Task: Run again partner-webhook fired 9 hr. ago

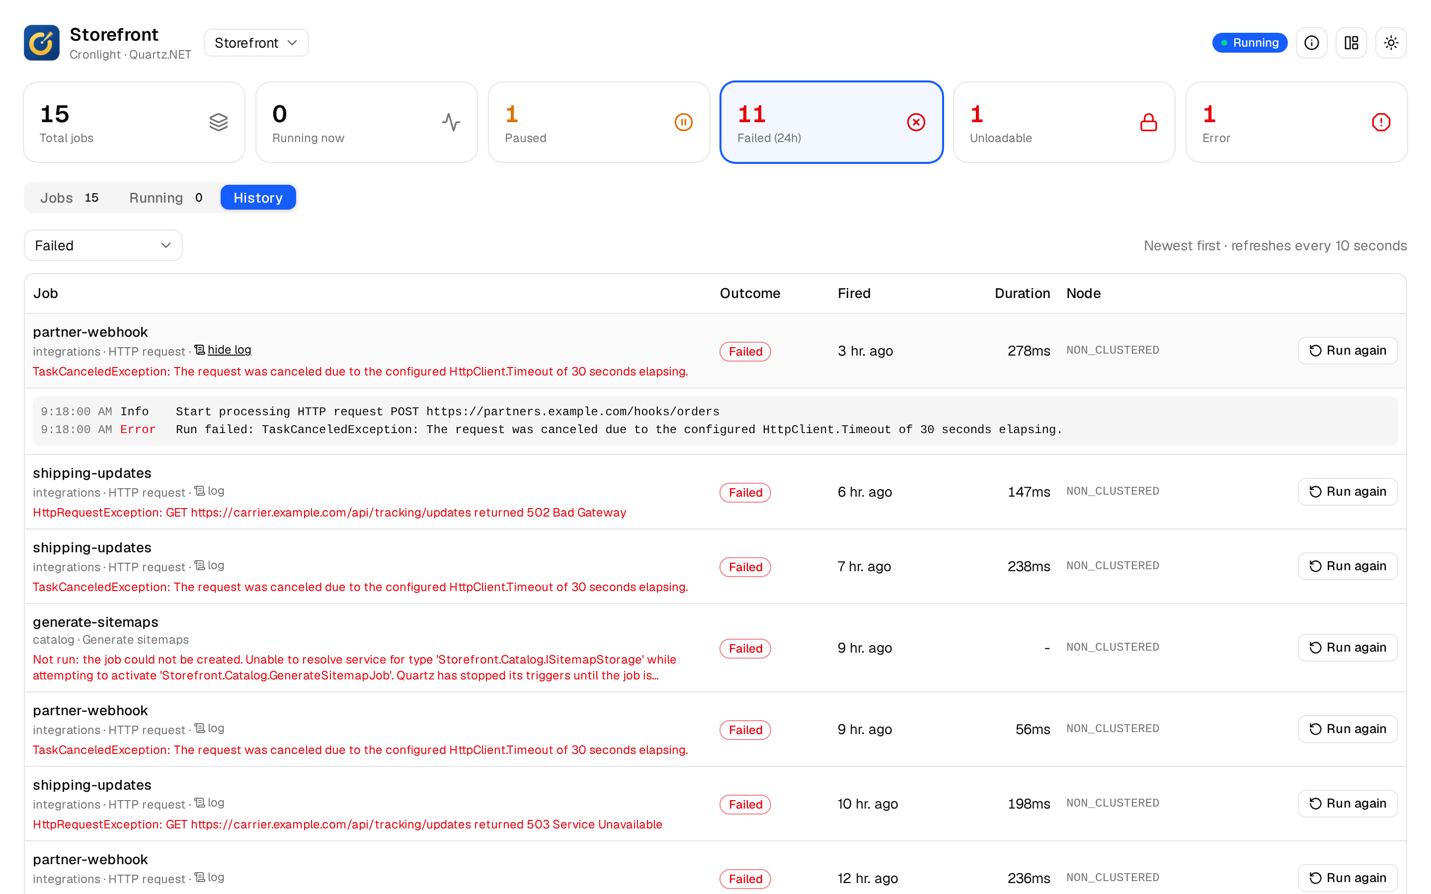Action: 1348,729
